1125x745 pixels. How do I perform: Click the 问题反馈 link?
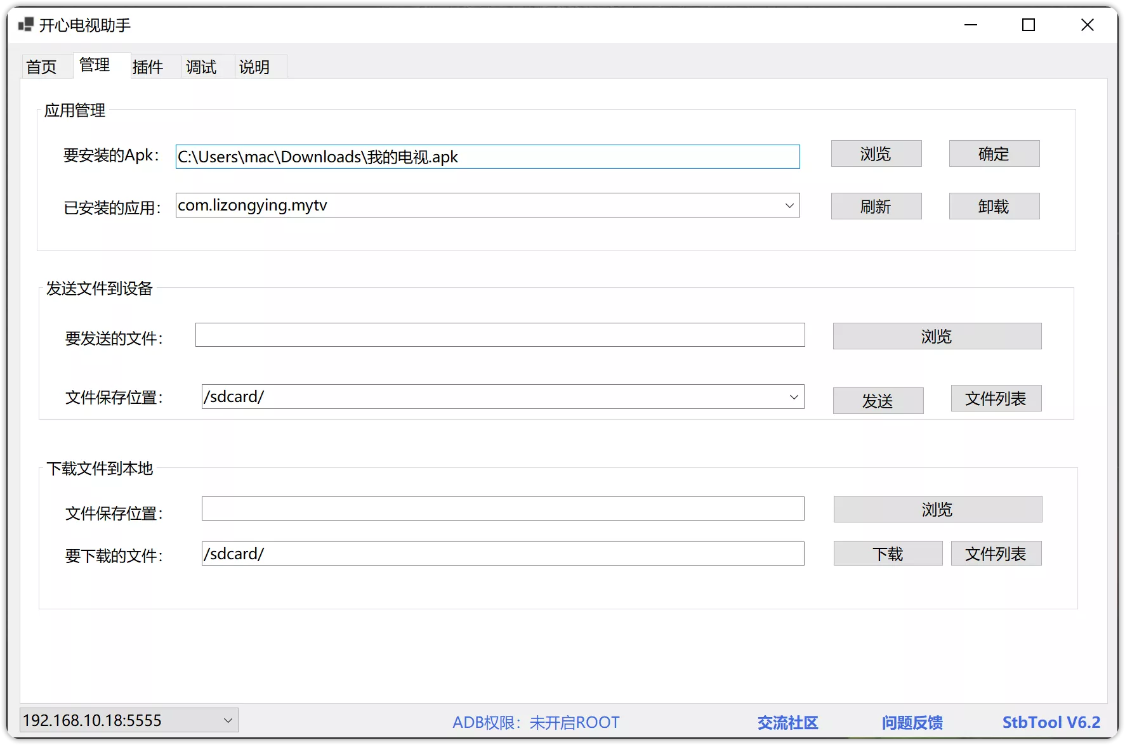913,722
